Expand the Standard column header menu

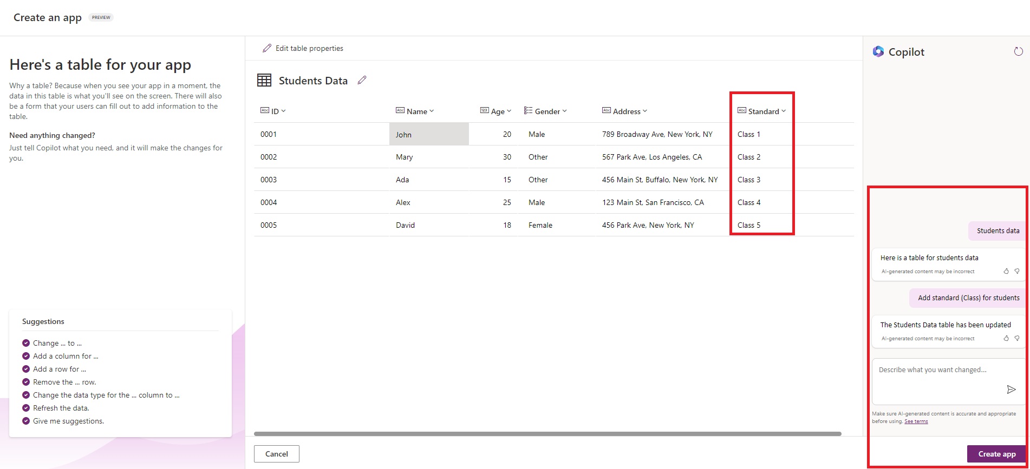coord(783,111)
